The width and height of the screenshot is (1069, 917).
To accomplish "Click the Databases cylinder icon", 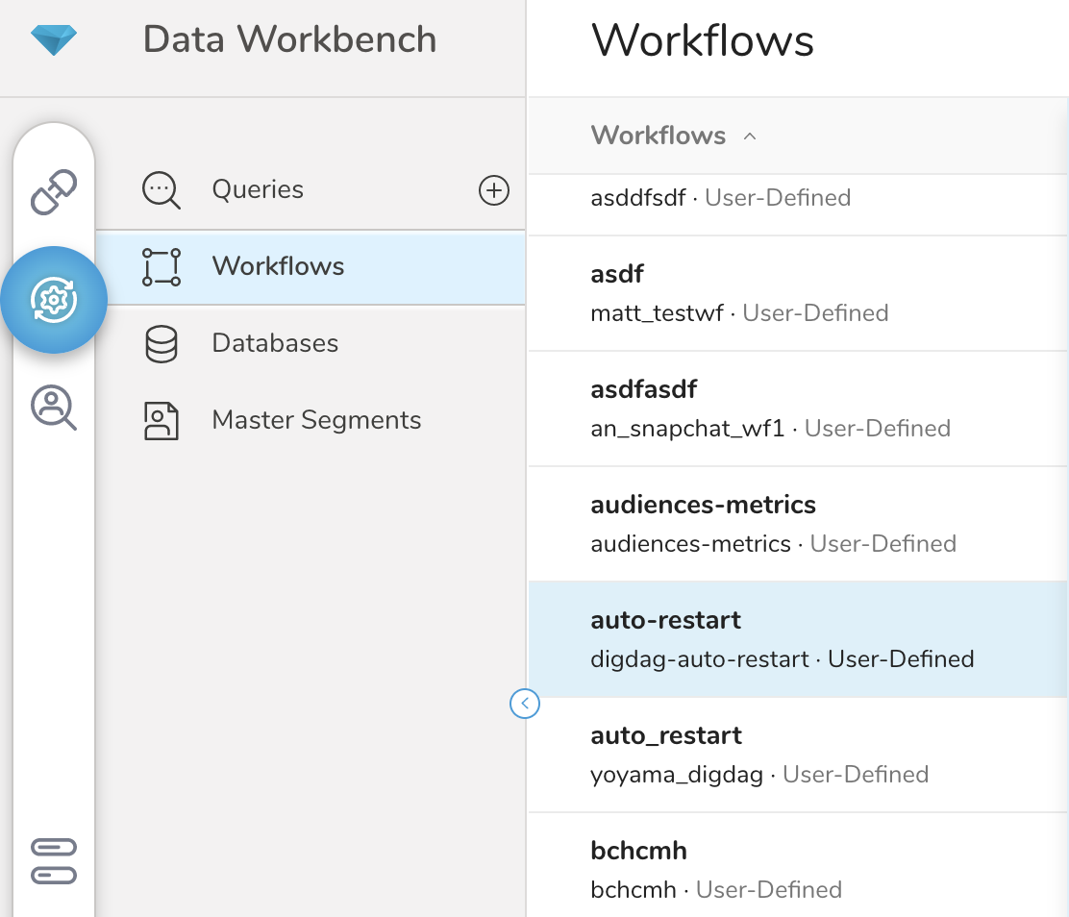I will [161, 344].
